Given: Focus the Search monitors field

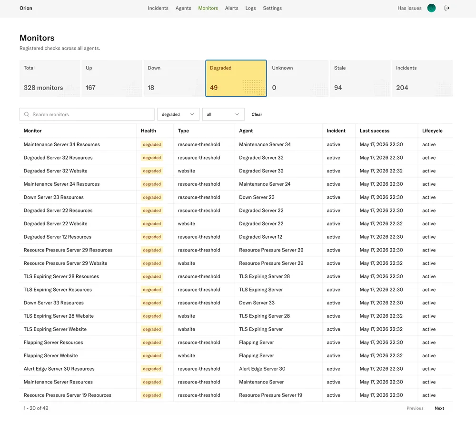Looking at the screenshot, I should click(87, 114).
